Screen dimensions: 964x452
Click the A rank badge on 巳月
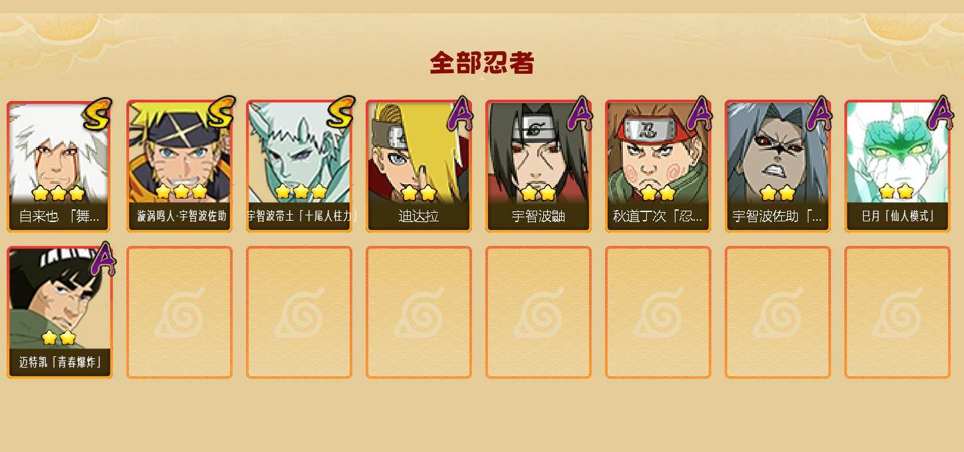[939, 114]
